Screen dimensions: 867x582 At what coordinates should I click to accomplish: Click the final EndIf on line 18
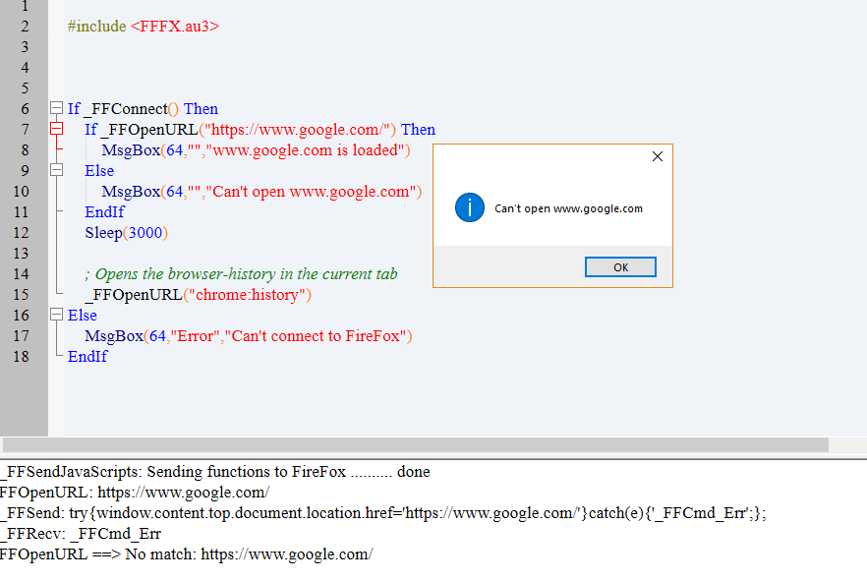(87, 356)
